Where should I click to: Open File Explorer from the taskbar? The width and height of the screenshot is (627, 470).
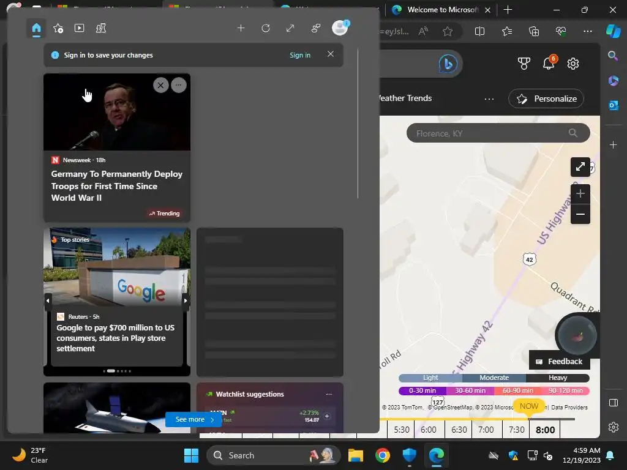356,455
